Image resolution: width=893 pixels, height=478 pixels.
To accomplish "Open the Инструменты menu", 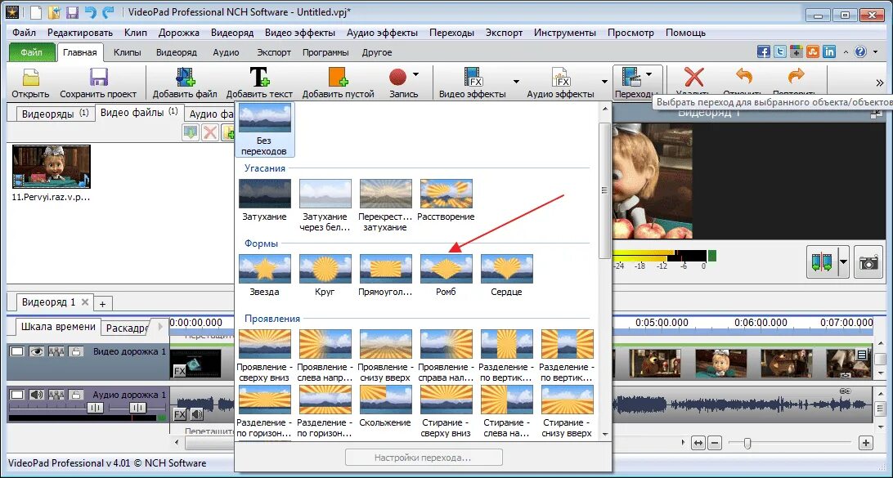I will point(565,33).
